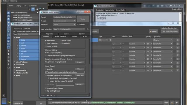Open the Target rendering mode dropdown

tap(64, 17)
